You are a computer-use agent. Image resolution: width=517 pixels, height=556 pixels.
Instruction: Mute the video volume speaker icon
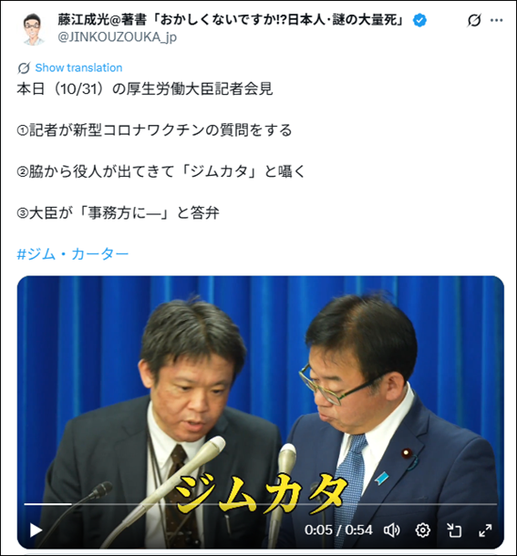[392, 530]
